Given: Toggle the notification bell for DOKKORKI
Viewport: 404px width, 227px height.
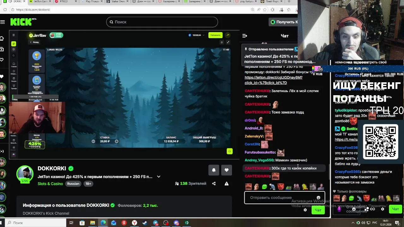Looking at the screenshot, I should 214,170.
